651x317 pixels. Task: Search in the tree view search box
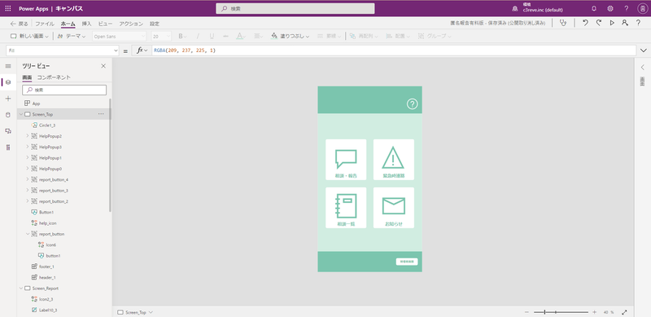pos(64,90)
